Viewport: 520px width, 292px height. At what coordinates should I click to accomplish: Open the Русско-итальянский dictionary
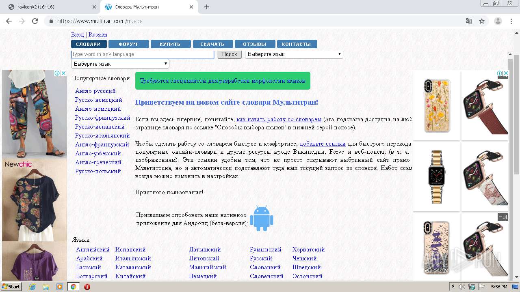102,135
